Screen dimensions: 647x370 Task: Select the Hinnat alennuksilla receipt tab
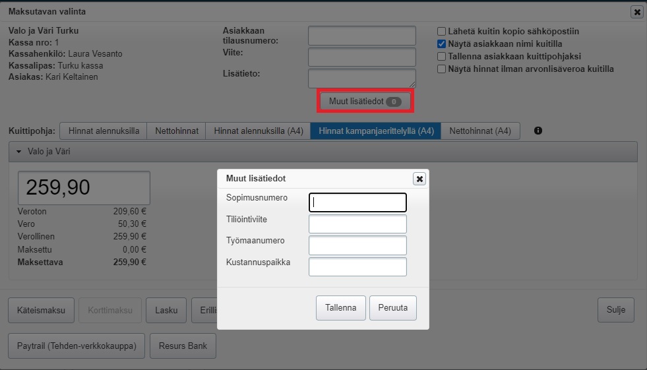point(103,131)
